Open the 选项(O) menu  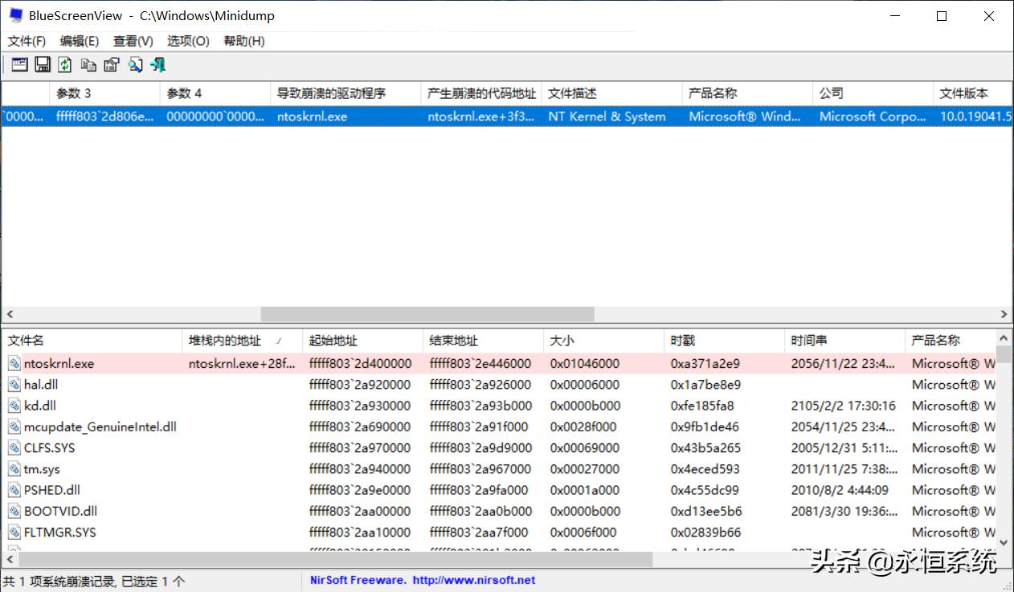188,41
